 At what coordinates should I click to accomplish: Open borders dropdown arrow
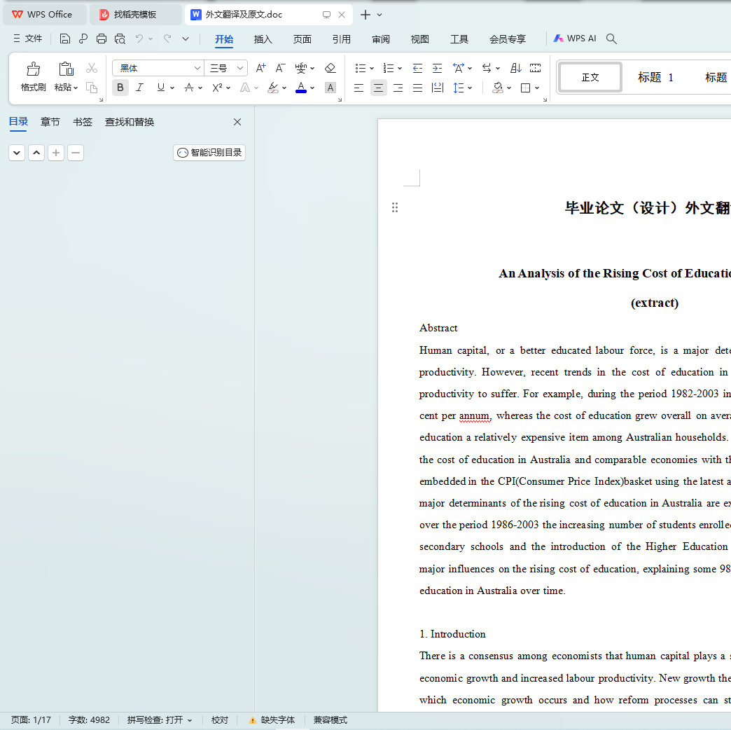click(x=537, y=88)
